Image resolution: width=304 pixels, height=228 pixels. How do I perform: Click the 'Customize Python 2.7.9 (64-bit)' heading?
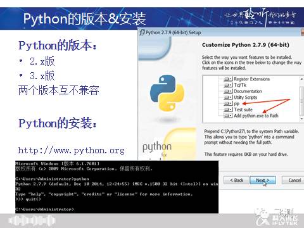pyautogui.click(x=246, y=45)
